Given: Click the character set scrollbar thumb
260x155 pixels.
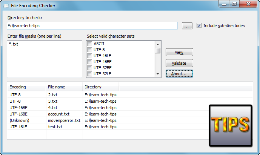Looking at the screenshot, I should pyautogui.click(x=157, y=50).
